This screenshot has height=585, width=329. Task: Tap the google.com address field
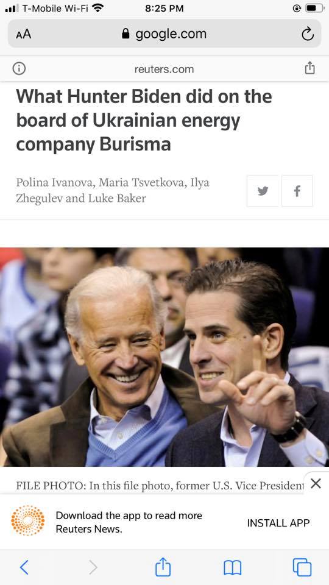pyautogui.click(x=164, y=34)
